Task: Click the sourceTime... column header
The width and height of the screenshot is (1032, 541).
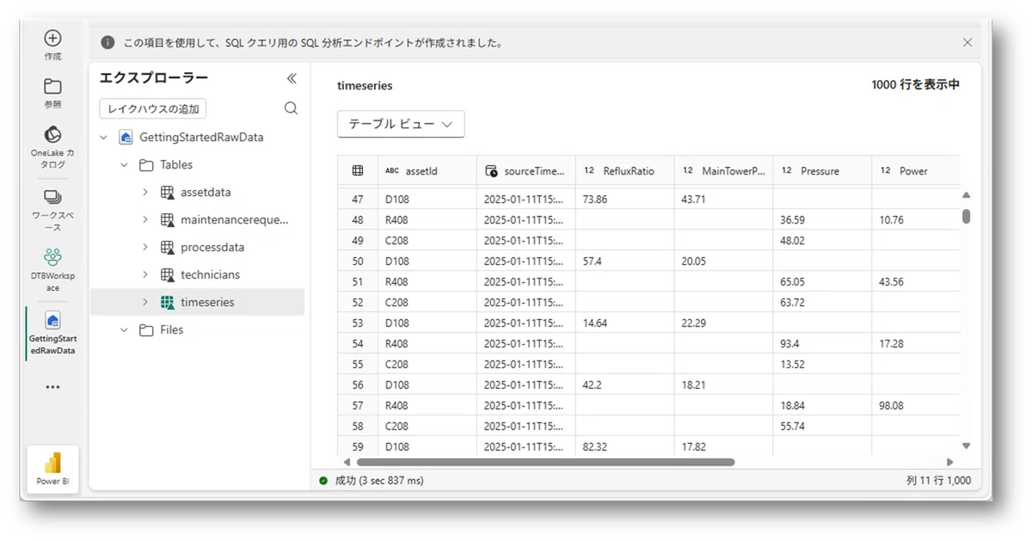Action: tap(525, 170)
